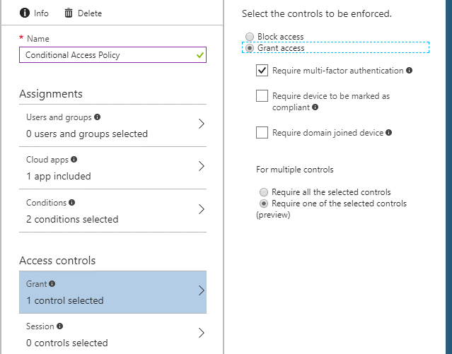Check Require device to be marked compliant
The image size is (452, 354).
point(262,95)
